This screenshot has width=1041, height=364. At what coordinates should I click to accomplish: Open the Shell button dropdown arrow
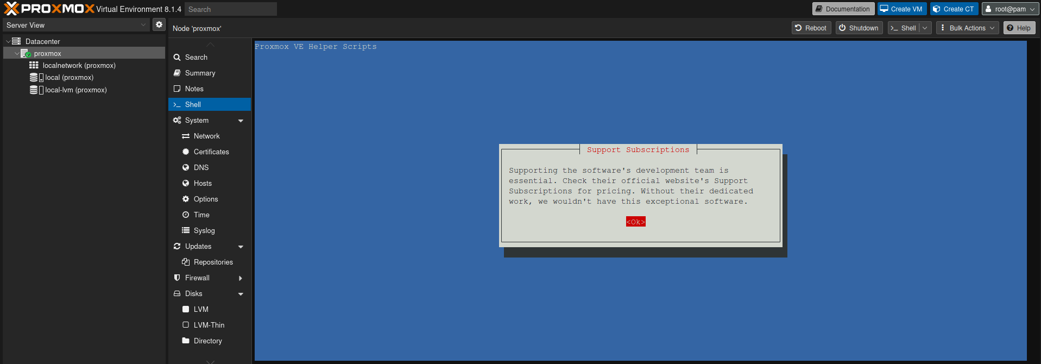click(925, 28)
